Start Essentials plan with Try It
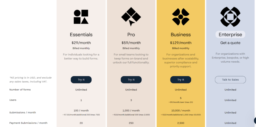This screenshot has height=127, width=256. point(81,80)
